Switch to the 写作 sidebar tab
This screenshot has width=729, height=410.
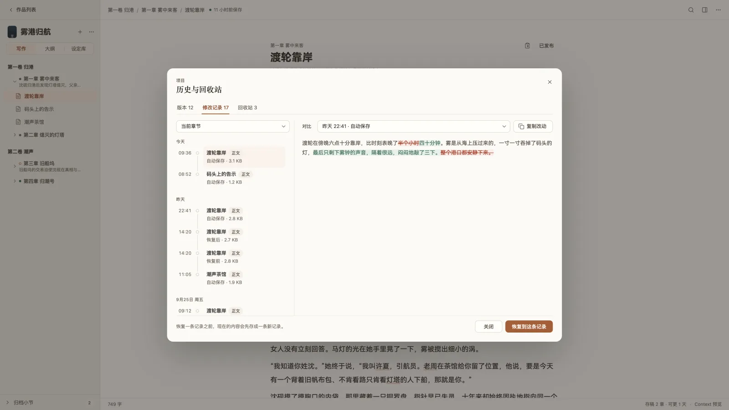coord(21,49)
